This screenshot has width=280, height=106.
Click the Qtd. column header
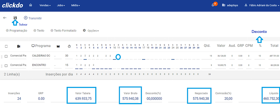pyautogui.click(x=207, y=46)
